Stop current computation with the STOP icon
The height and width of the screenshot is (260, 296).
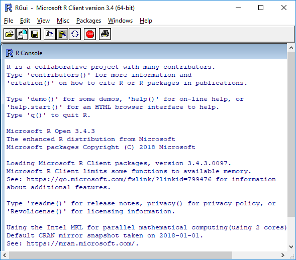pyautogui.click(x=90, y=34)
